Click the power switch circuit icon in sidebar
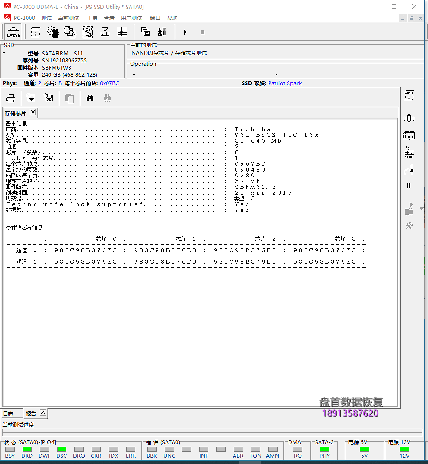 (409, 170)
